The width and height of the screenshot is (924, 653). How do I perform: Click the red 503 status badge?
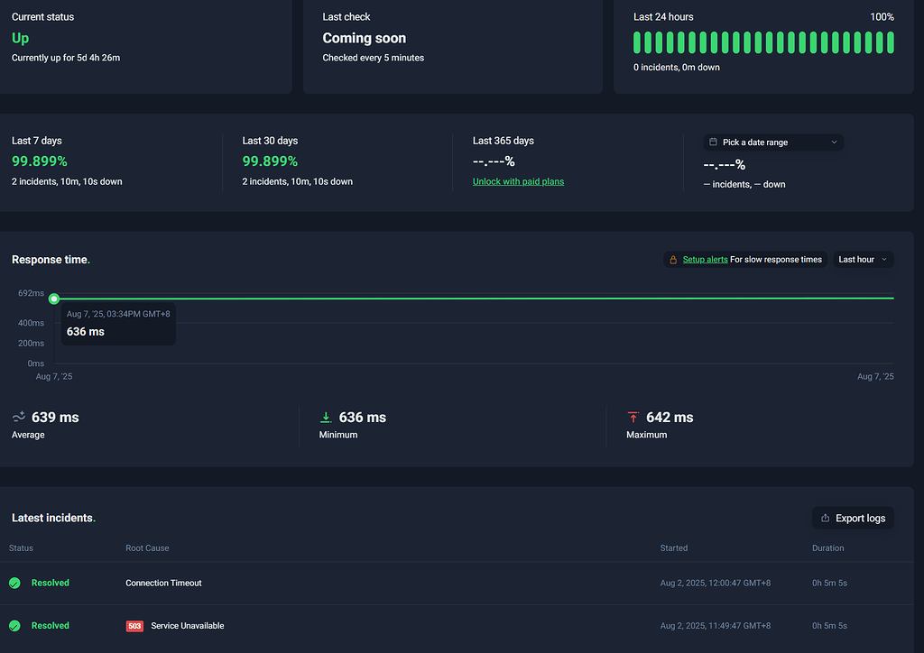135,626
